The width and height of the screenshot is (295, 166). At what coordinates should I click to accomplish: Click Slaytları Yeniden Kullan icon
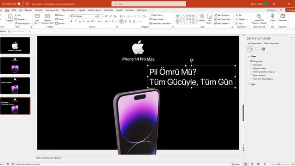pyautogui.click(x=47, y=17)
